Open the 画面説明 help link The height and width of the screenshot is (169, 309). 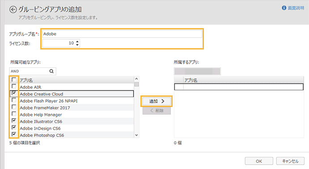pyautogui.click(x=296, y=8)
